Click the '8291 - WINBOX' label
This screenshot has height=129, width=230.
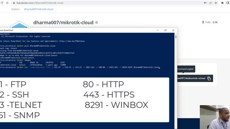click(x=116, y=105)
